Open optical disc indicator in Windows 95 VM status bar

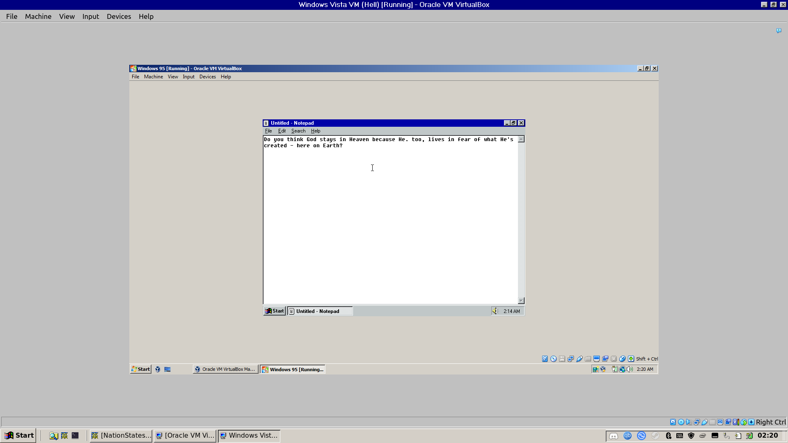(553, 359)
